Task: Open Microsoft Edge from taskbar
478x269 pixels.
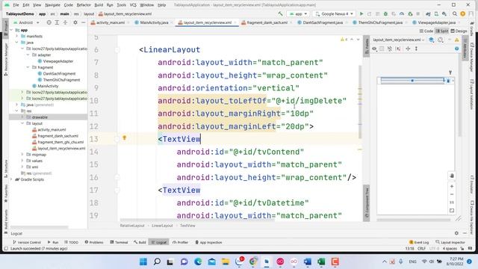Action: 198,262
